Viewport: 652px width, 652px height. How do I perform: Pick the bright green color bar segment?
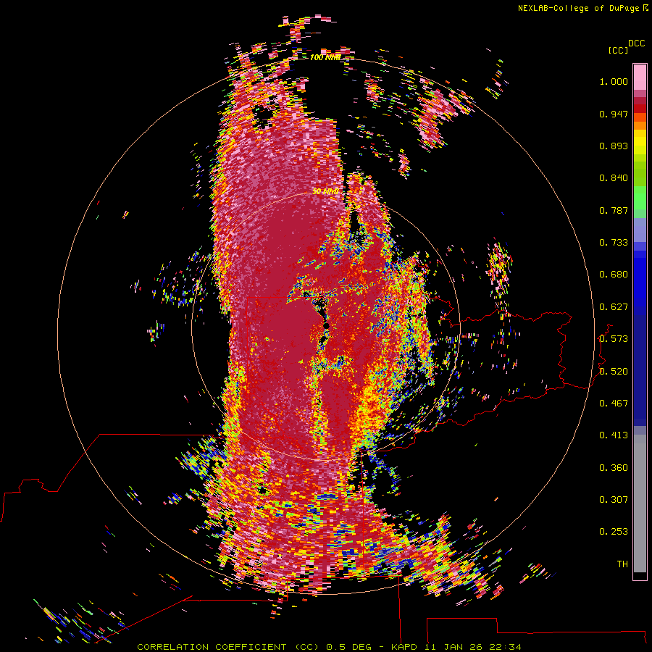pyautogui.click(x=640, y=198)
